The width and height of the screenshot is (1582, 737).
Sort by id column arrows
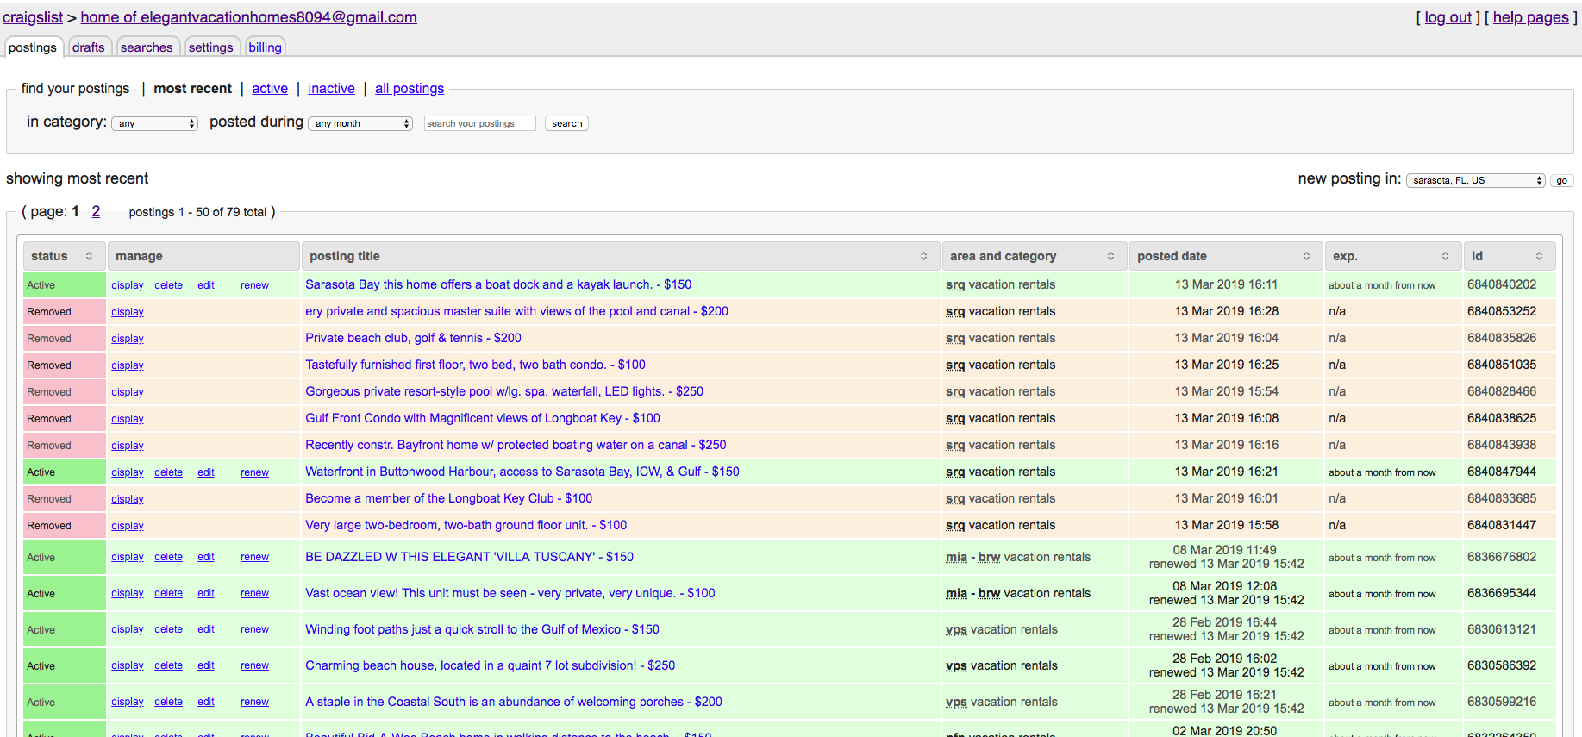coord(1539,256)
